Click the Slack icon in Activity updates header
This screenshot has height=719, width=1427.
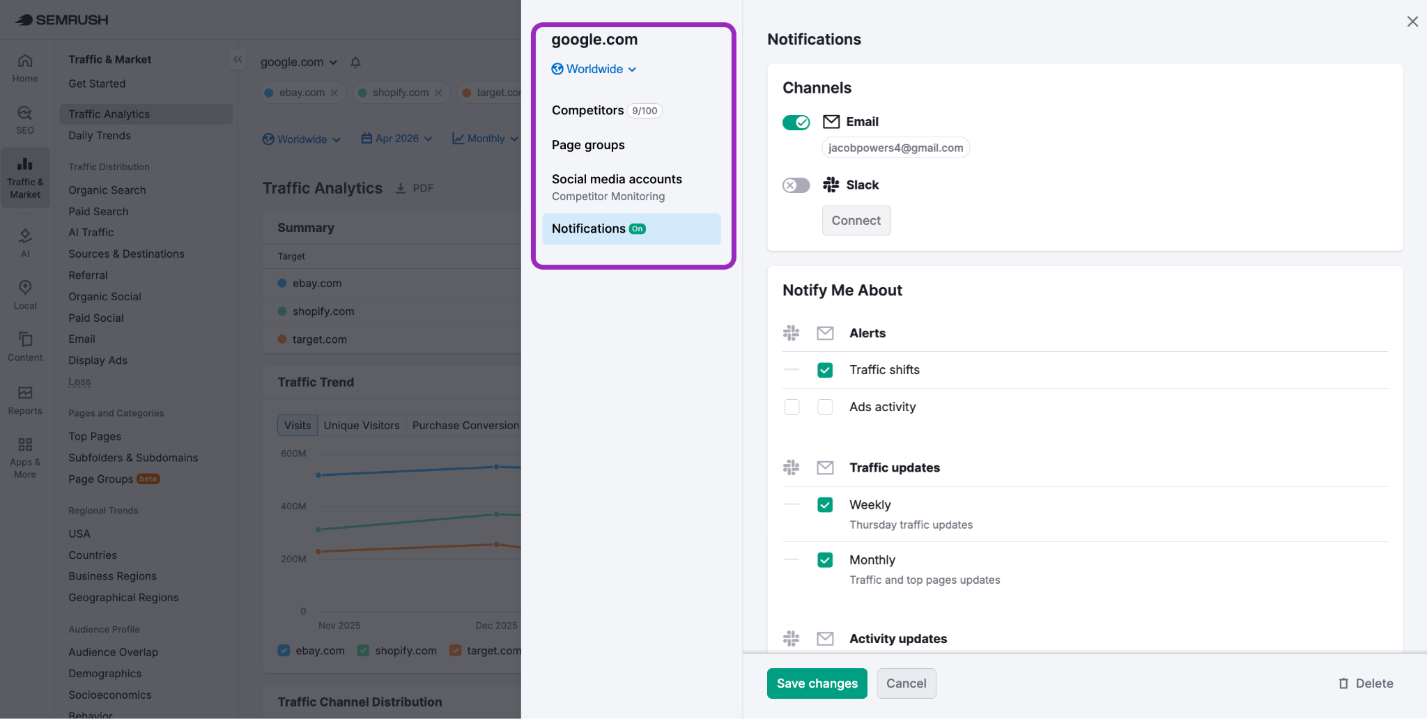pos(791,638)
